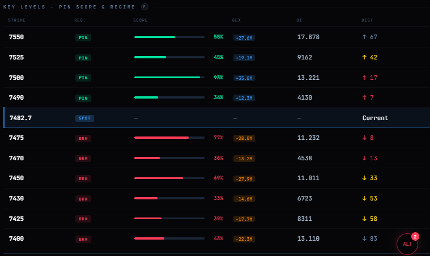Select the 7450 strike cell
This screenshot has width=430, height=256.
(16, 178)
